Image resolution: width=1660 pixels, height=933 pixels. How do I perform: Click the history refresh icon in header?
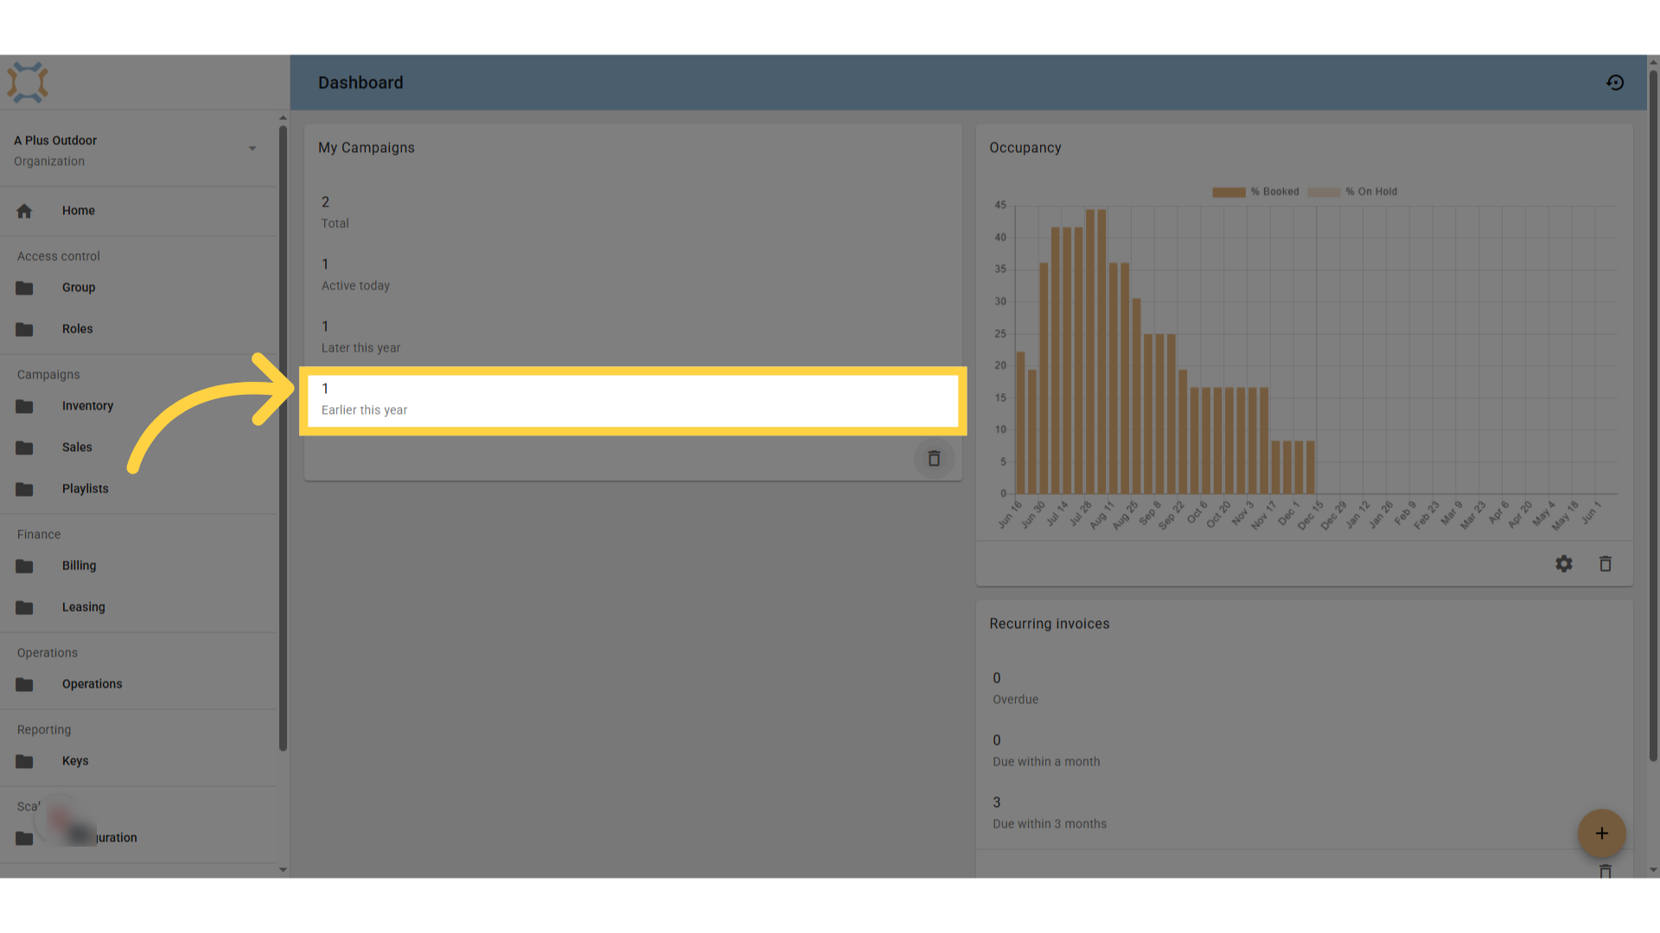pyautogui.click(x=1615, y=83)
